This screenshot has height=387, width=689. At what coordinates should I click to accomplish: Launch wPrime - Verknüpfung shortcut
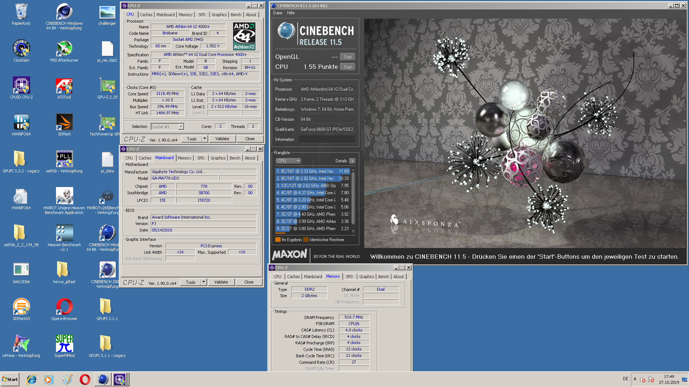point(21,347)
